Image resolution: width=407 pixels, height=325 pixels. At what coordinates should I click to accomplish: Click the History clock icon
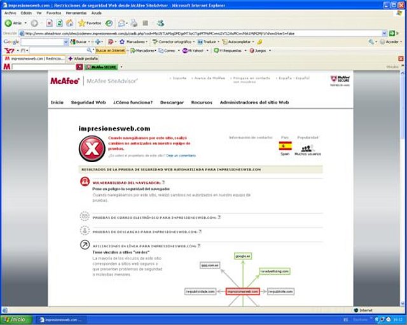coord(109,24)
